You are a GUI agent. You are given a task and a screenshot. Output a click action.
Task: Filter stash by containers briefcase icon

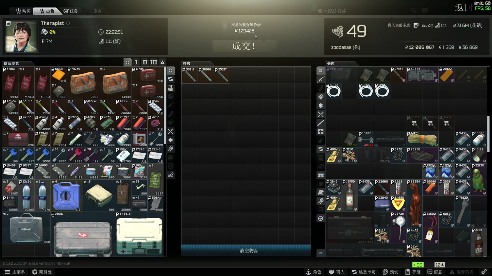pyautogui.click(x=321, y=175)
